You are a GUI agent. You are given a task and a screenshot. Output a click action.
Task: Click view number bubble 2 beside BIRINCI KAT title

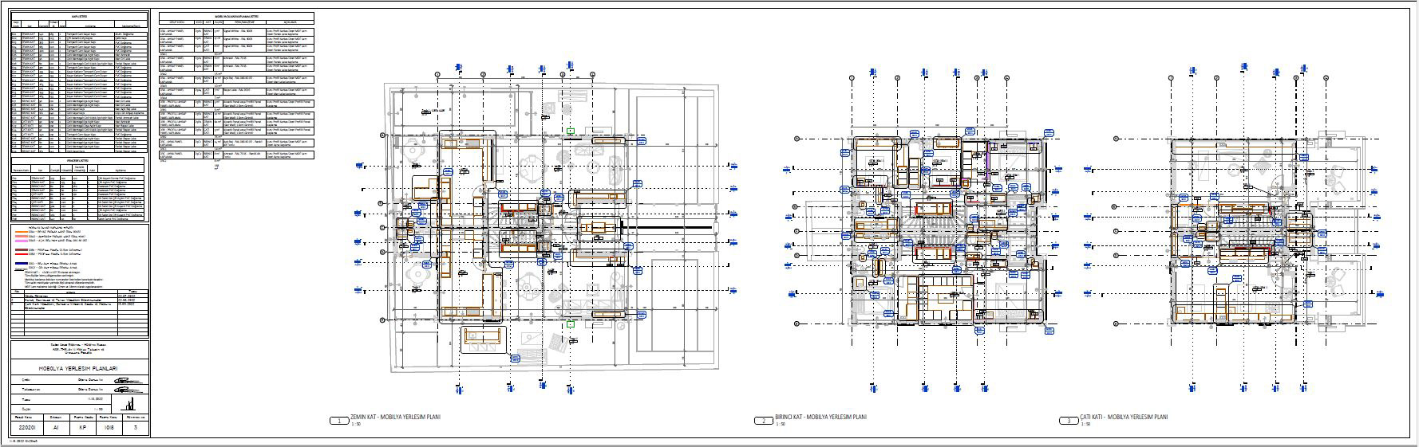tap(764, 420)
